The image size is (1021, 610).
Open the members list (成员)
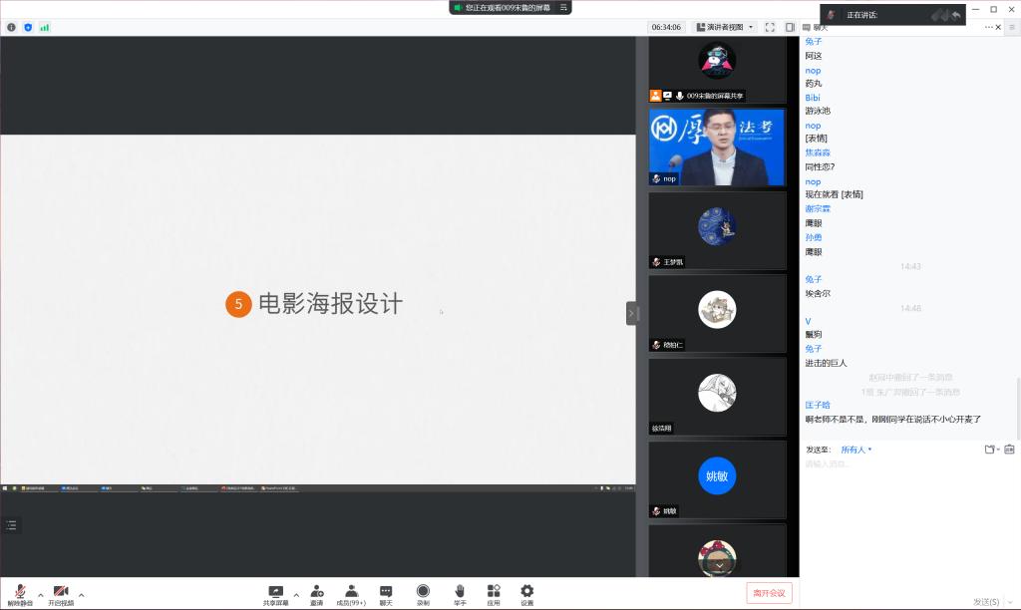(351, 594)
